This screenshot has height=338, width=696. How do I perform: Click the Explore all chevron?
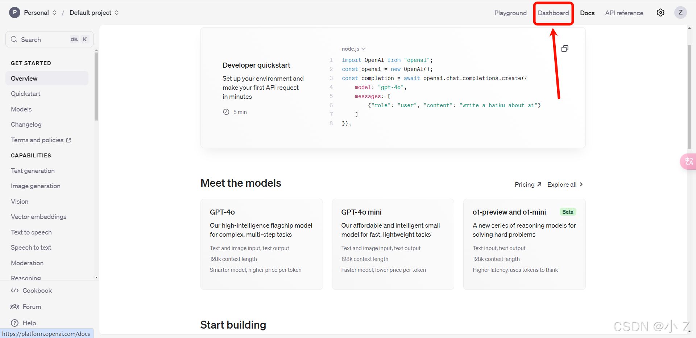(x=581, y=185)
